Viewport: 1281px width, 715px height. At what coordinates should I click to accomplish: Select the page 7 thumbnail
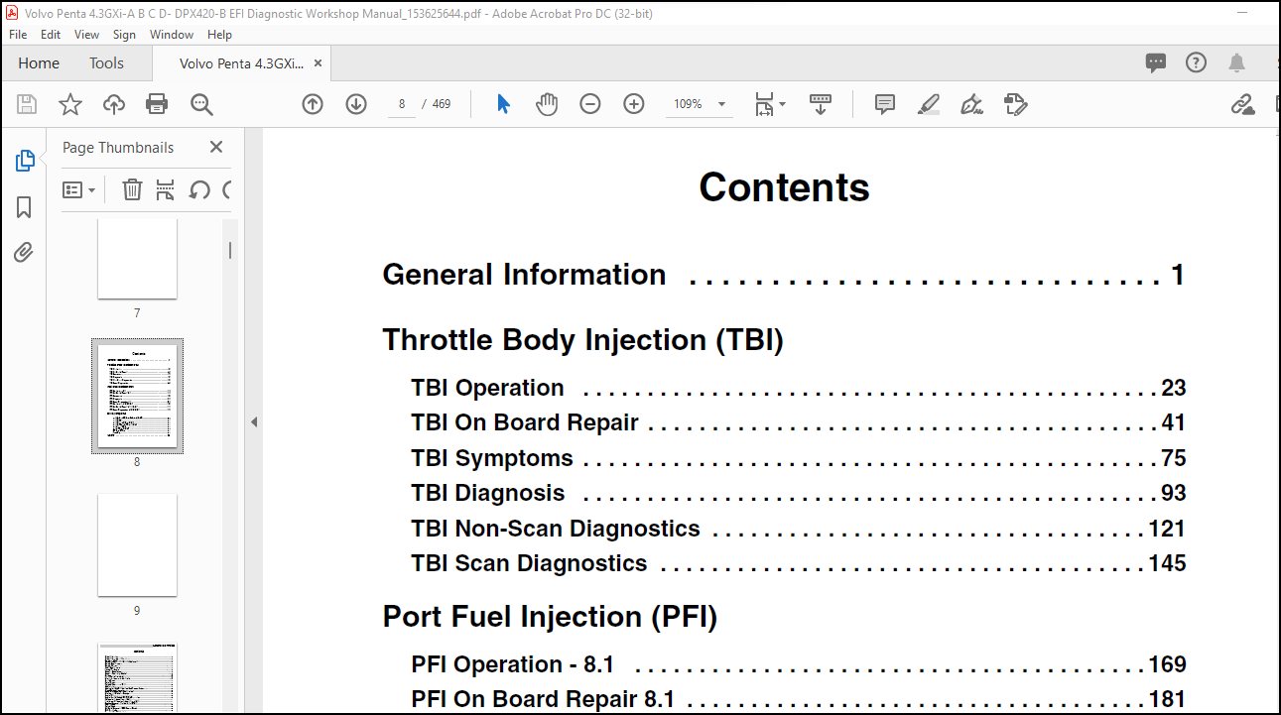(137, 258)
